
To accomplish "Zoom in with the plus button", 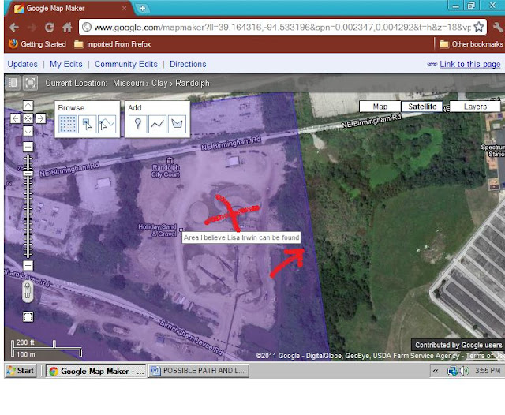I will point(28,147).
